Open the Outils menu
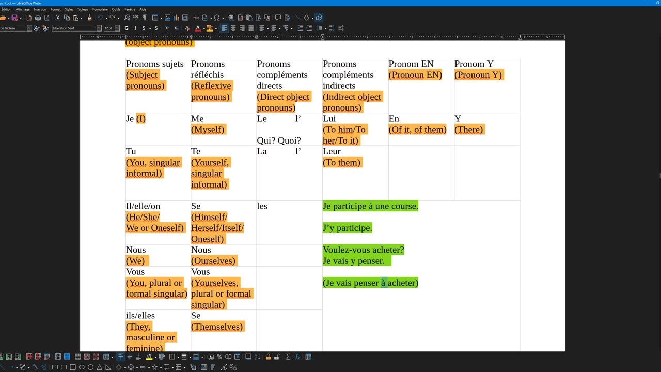This screenshot has height=372, width=661. point(116,9)
